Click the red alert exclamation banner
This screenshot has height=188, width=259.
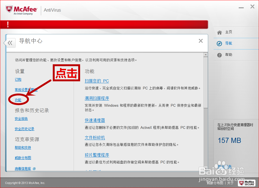[x=104, y=25]
